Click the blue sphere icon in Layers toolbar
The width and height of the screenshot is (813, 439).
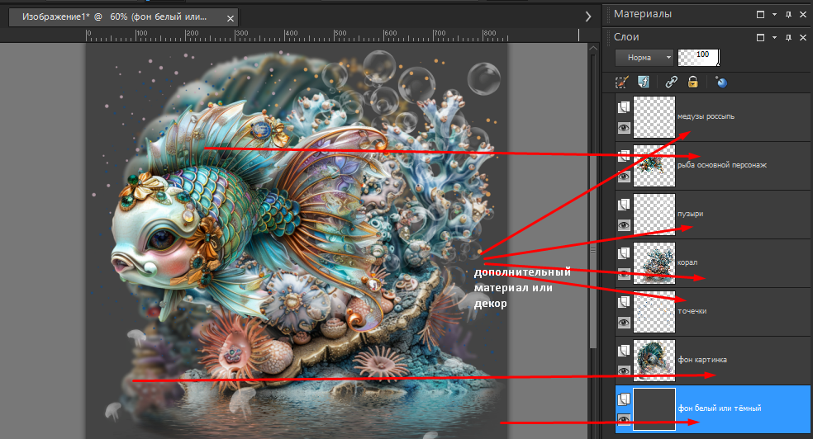[721, 82]
